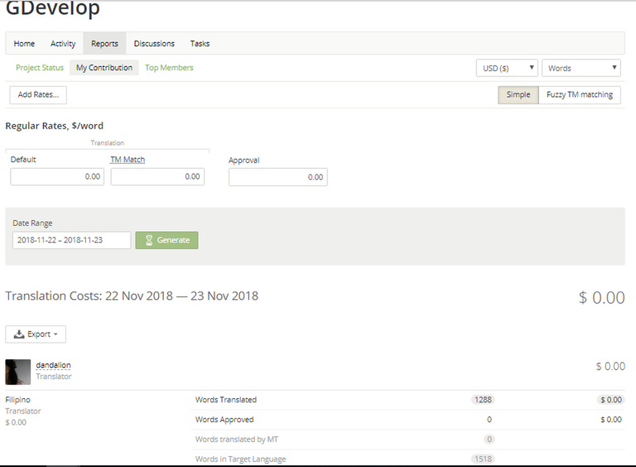Expand the Export dropdown button
The height and width of the screenshot is (467, 636).
[36, 335]
